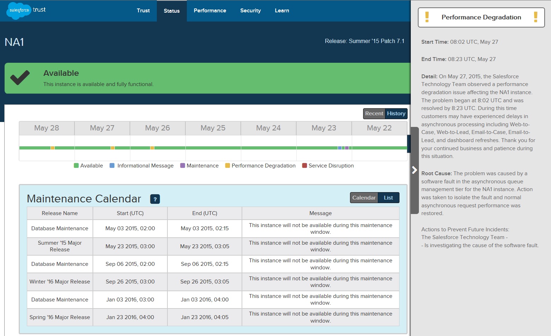551x336 pixels.
Task: Click start time Jan 23 2016, 04:00
Action: [130, 317]
